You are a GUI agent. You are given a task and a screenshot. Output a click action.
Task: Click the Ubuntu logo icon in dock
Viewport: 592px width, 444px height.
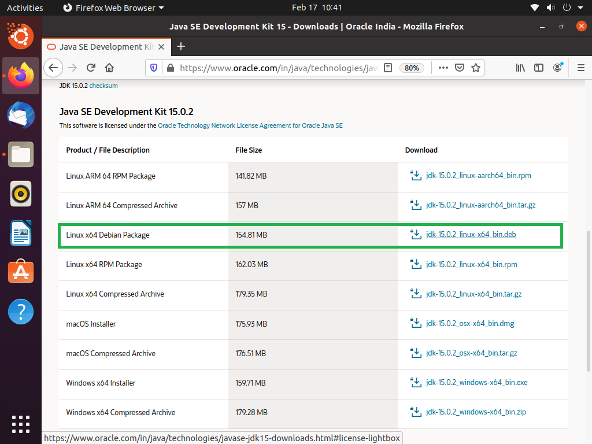(21, 36)
